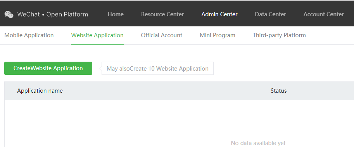Click the Application name column header
Viewport: 354px width, 147px height.
click(40, 91)
